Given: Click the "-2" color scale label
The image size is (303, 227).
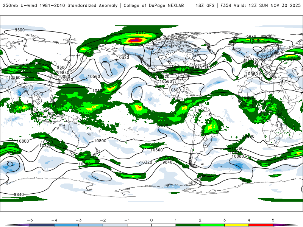Looking at the screenshot, I should click(103, 220).
